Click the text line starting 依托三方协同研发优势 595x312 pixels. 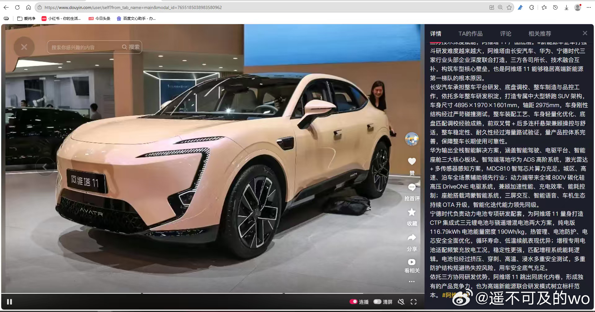(x=506, y=277)
